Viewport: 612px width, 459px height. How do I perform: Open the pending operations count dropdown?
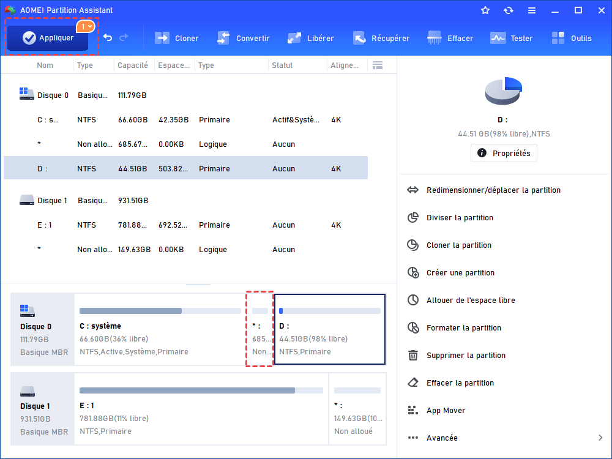[86, 26]
